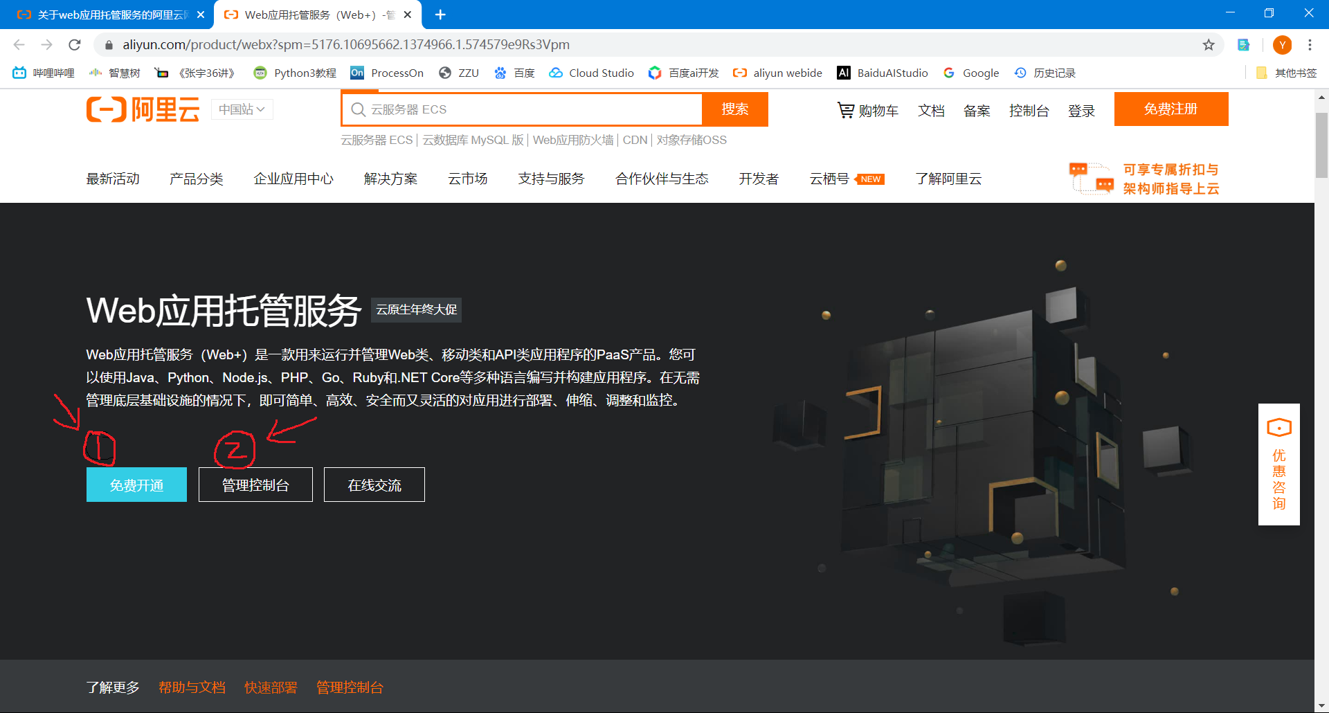Click the Web应用防火墙 suggestion
Image resolution: width=1329 pixels, height=713 pixels.
pyautogui.click(x=573, y=140)
